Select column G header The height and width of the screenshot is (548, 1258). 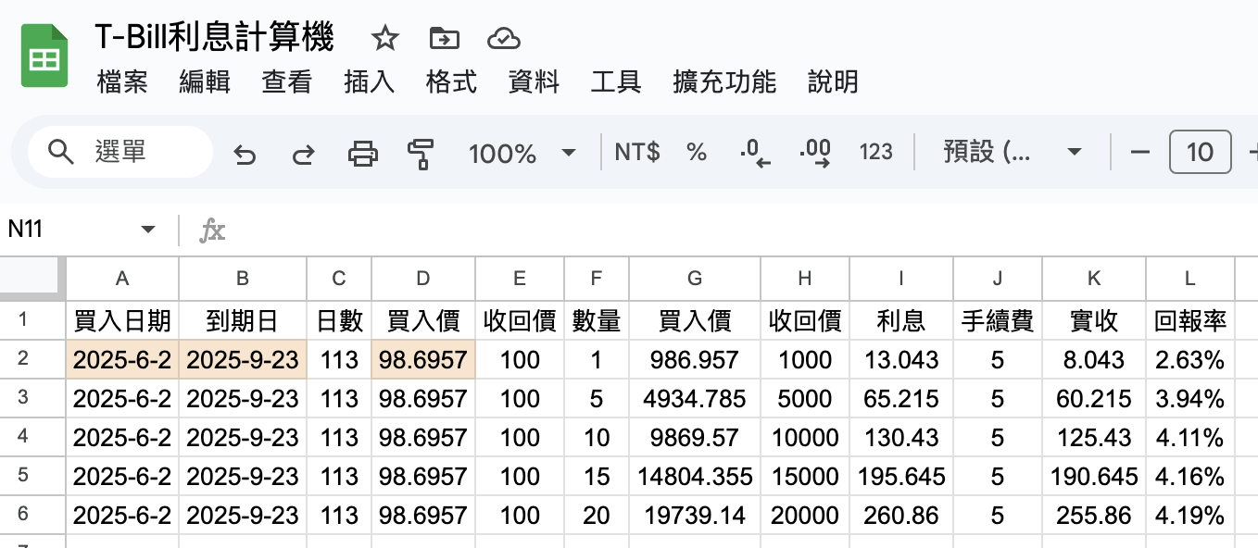pos(695,279)
